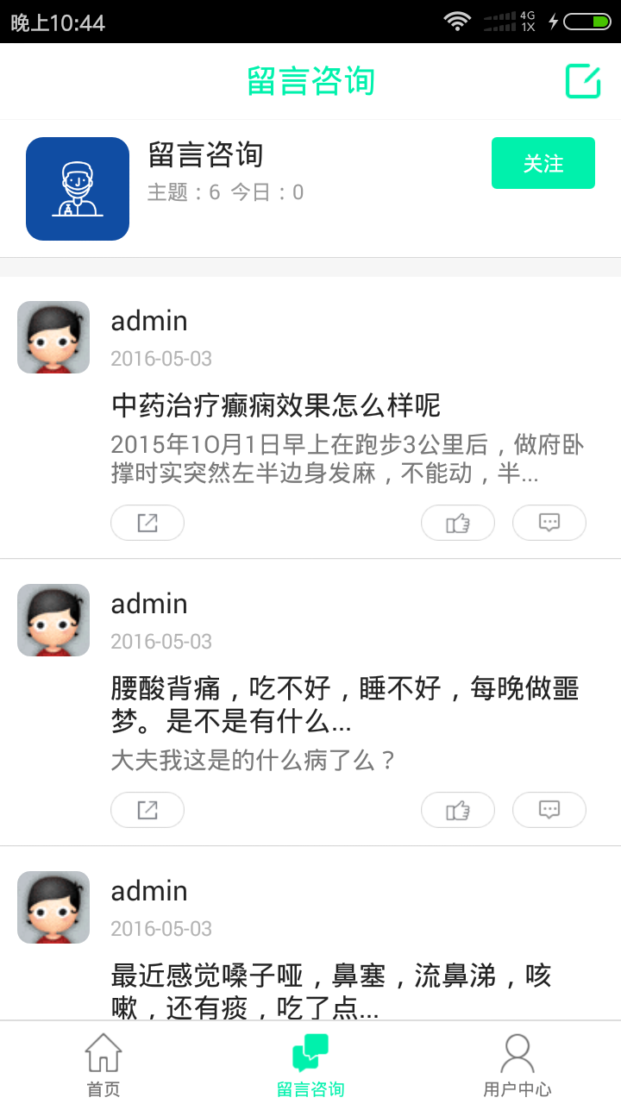The height and width of the screenshot is (1104, 621).
Task: Share the epilepsy medicine post
Action: tap(147, 523)
